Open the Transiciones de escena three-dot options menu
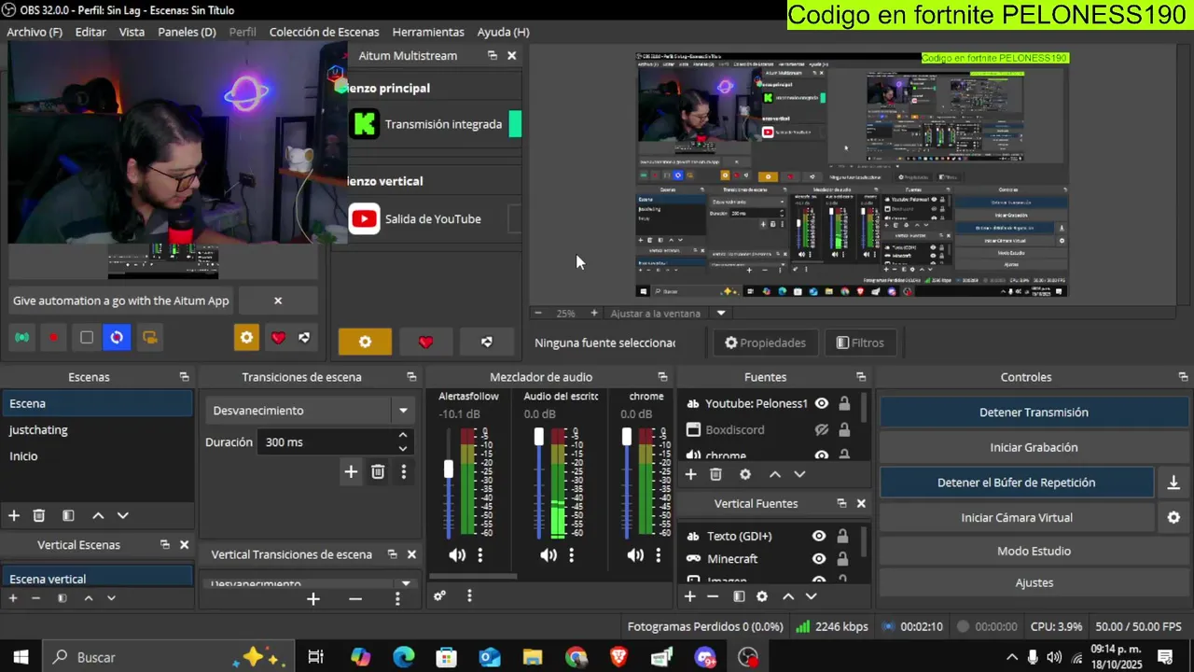Image resolution: width=1194 pixels, height=672 pixels. 404,472
